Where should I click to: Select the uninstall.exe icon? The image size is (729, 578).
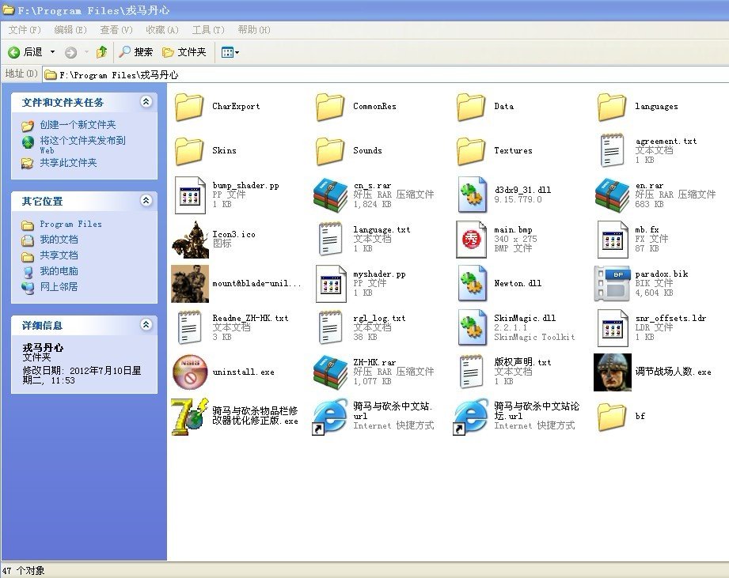[190, 372]
